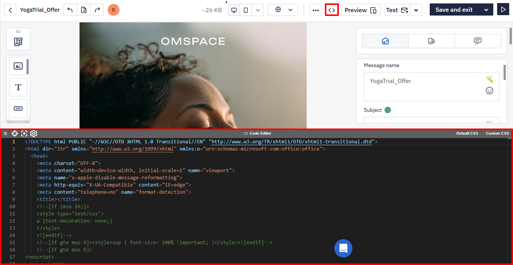
Task: Select the Image block
Action: pos(18,66)
